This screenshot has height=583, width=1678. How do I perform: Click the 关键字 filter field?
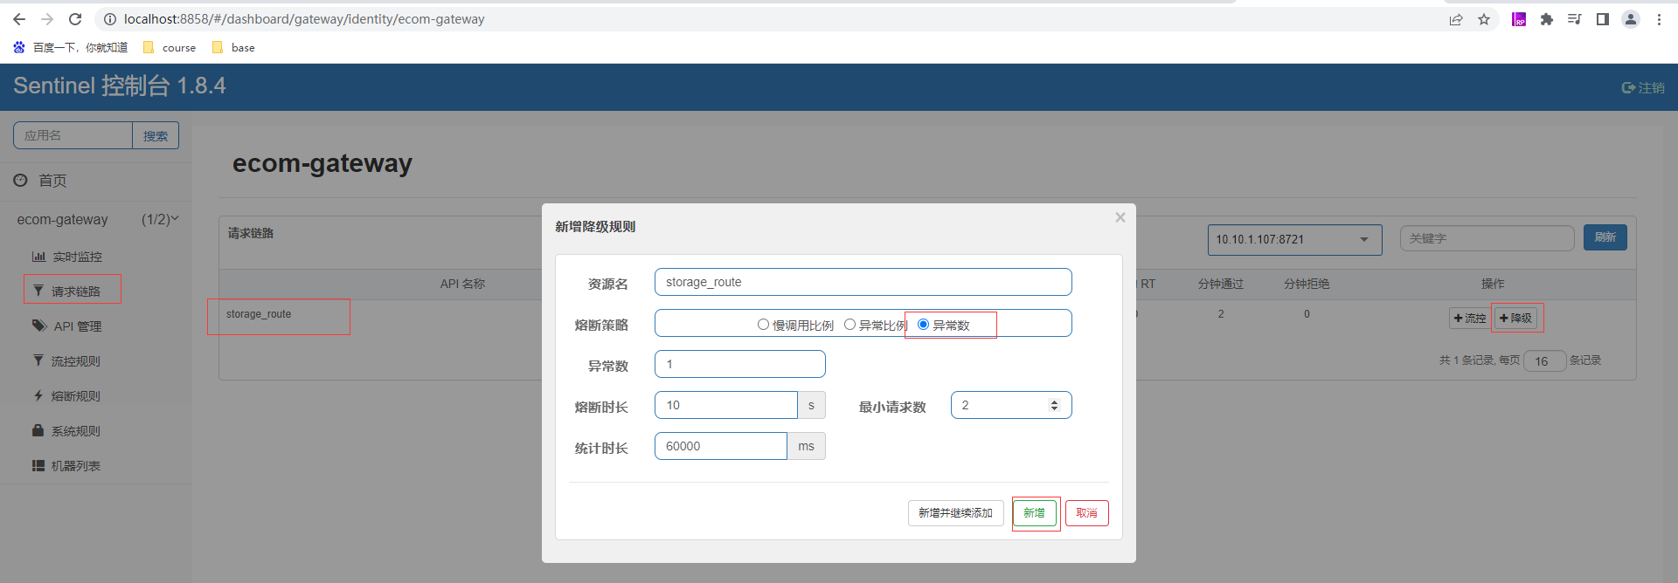1487,238
